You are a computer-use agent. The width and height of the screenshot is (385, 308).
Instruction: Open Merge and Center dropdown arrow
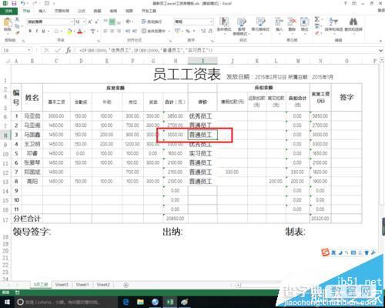pos(169,31)
